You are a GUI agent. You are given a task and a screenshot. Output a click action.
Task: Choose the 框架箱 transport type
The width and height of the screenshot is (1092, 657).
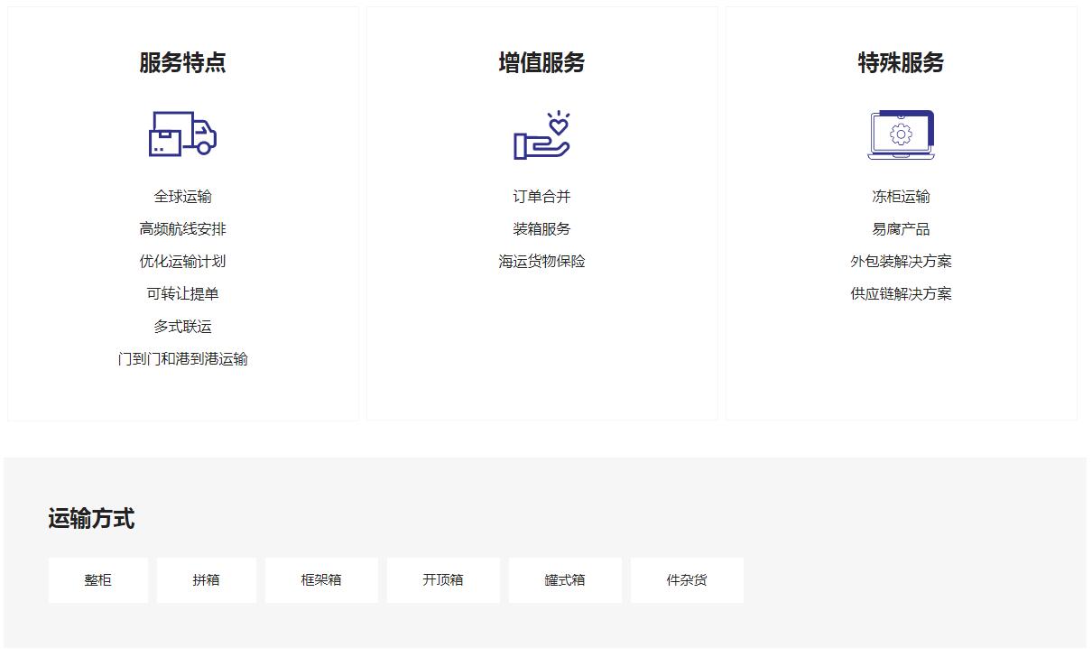pos(321,580)
